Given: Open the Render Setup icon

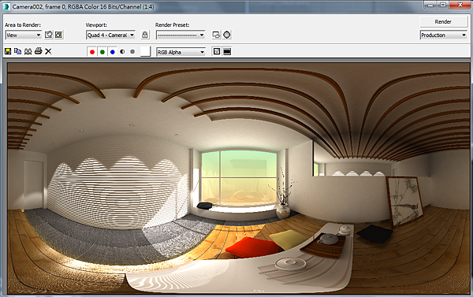Looking at the screenshot, I should click(216, 35).
